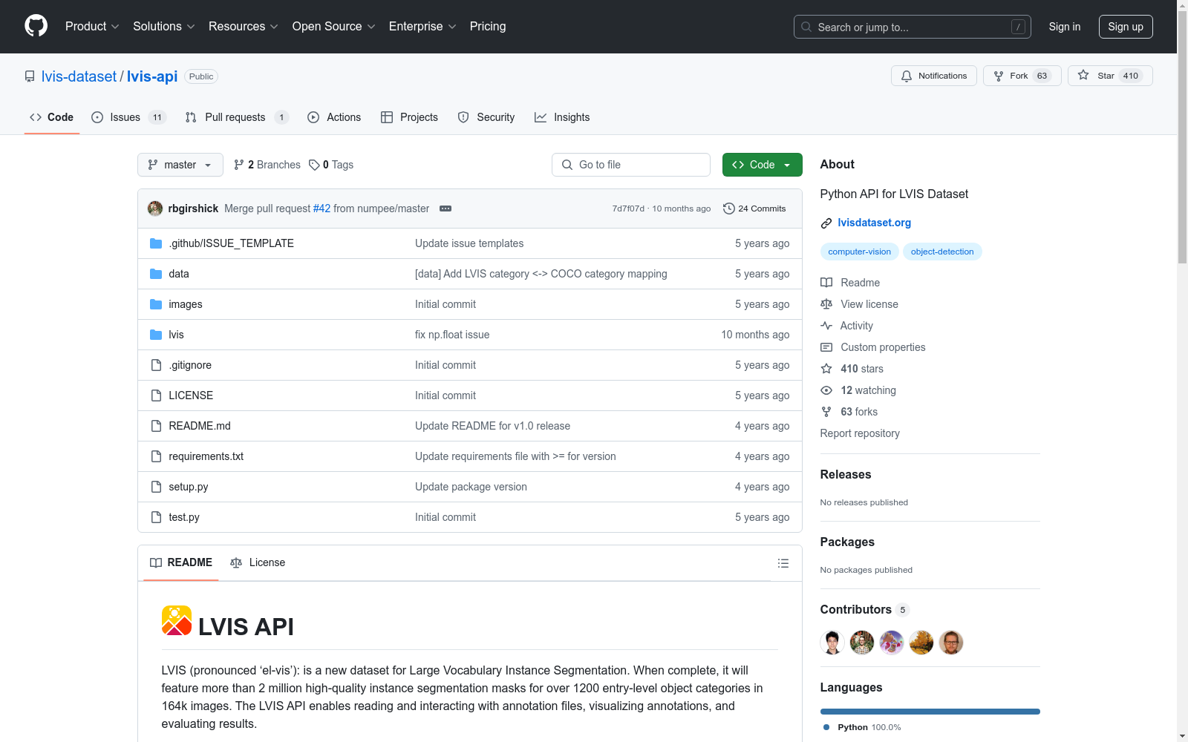Viewport: 1188px width, 742px height.
Task: Expand the Enterprise menu
Action: [422, 27]
